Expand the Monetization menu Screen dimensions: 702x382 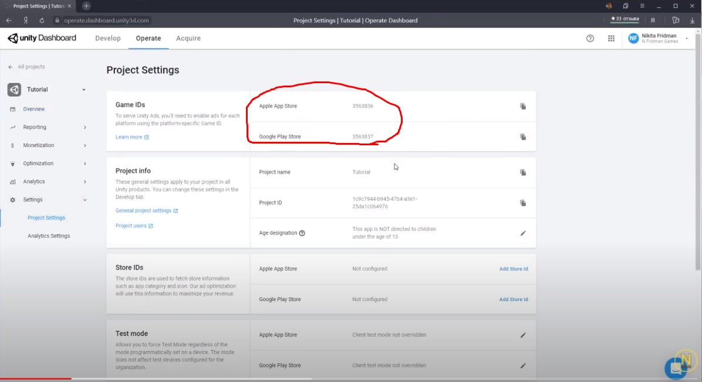click(x=85, y=145)
